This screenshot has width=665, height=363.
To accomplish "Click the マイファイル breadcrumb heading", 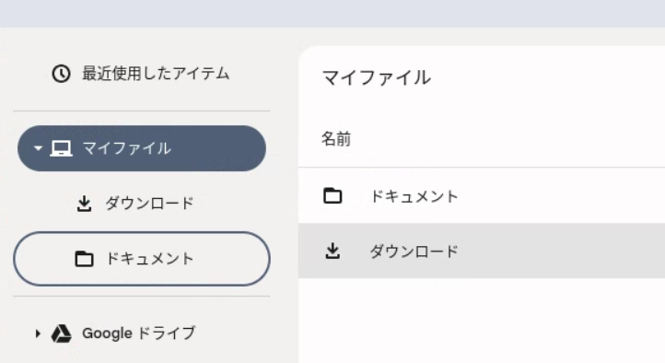I will pyautogui.click(x=376, y=78).
